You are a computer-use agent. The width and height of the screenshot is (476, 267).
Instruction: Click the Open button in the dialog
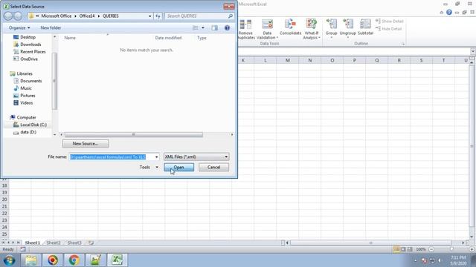point(178,167)
